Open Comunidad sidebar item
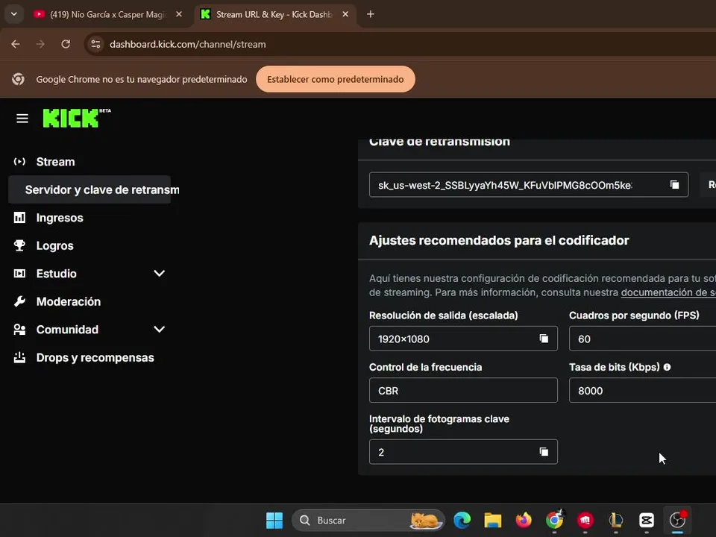Viewport: 716px width, 537px height. point(67,330)
